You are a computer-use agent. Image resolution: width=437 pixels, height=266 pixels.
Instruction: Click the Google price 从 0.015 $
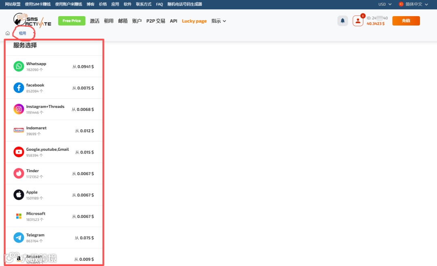tap(85, 152)
